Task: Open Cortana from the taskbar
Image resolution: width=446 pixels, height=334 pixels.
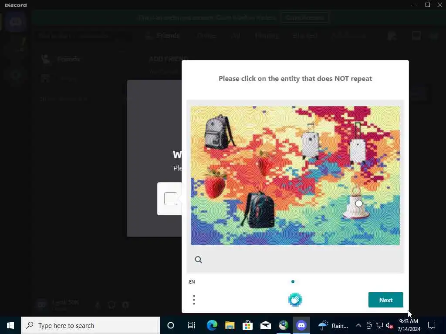Action: pyautogui.click(x=171, y=325)
